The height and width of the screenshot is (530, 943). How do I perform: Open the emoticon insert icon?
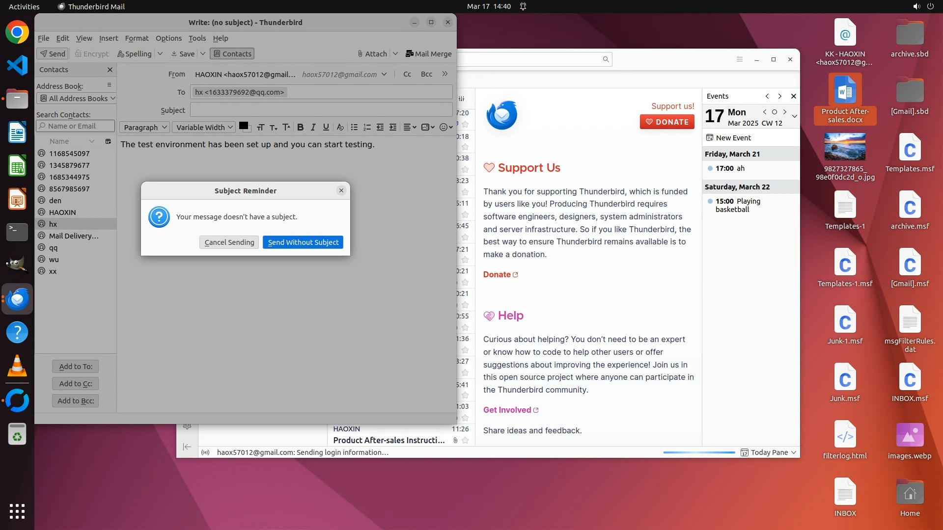click(444, 127)
